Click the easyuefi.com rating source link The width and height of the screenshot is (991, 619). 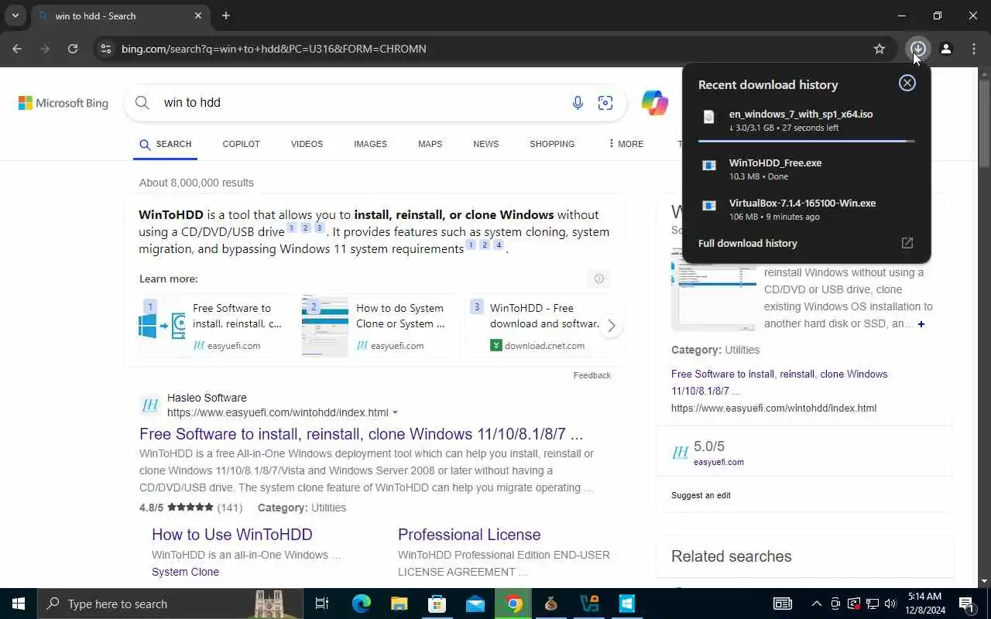point(718,462)
